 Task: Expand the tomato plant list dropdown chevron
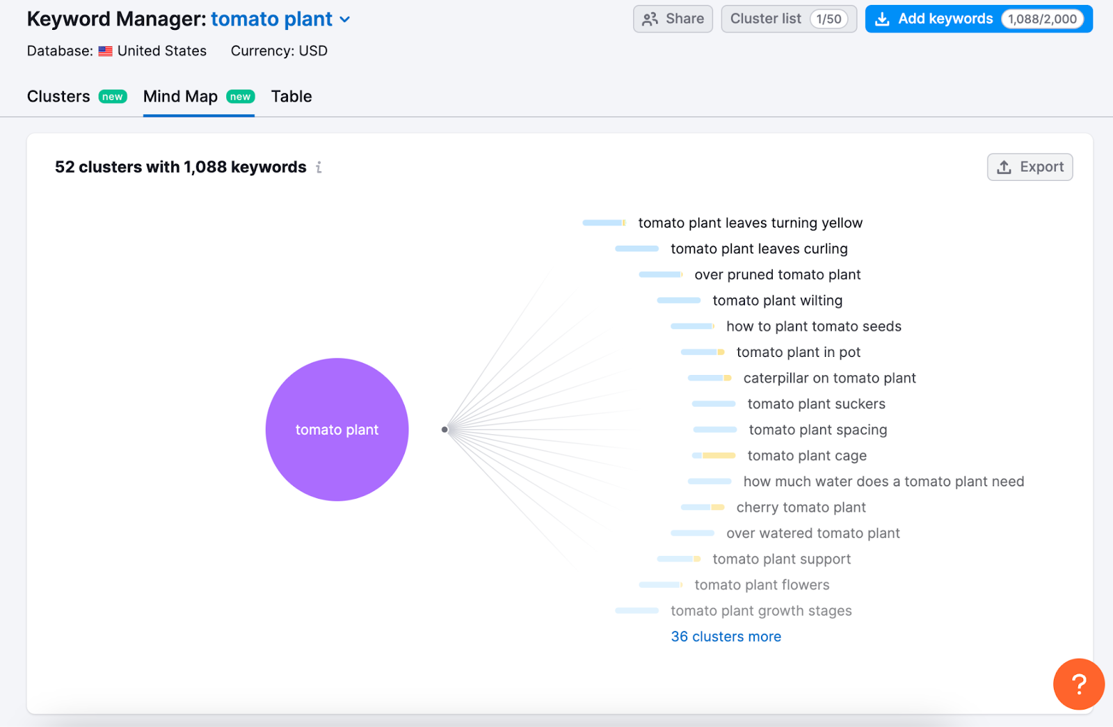(x=344, y=19)
